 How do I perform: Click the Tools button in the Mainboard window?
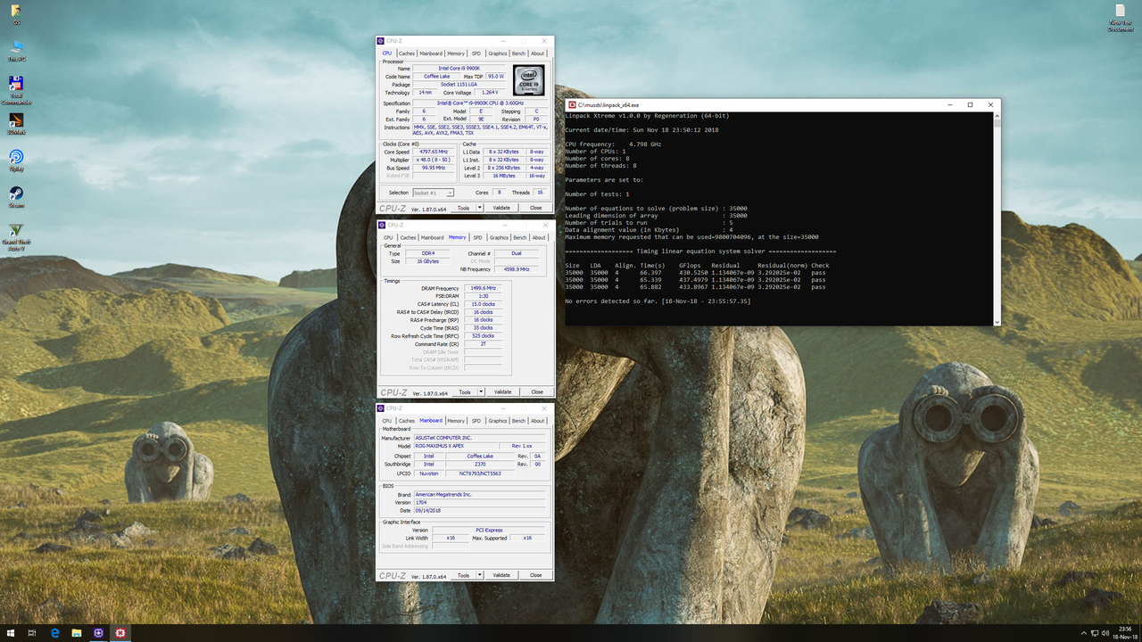[463, 575]
